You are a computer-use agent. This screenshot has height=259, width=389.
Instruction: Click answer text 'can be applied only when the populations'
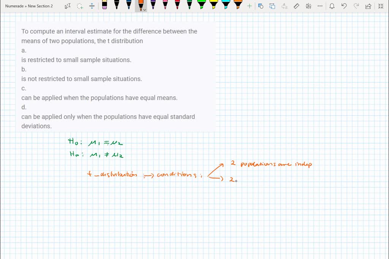pos(79,117)
